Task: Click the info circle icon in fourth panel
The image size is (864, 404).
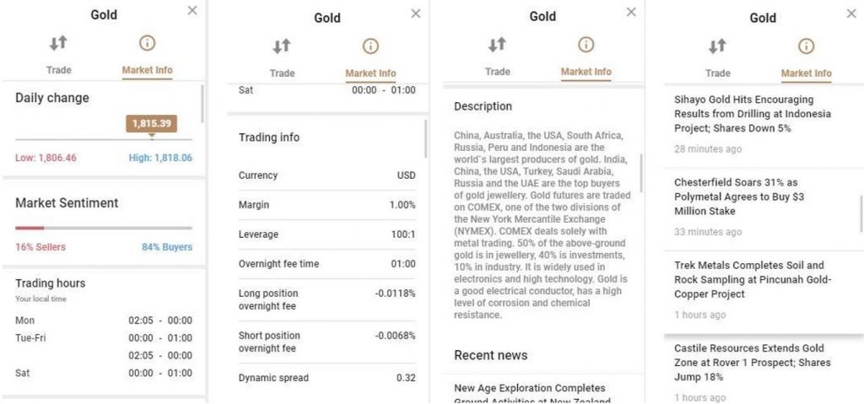Action: pos(806,46)
